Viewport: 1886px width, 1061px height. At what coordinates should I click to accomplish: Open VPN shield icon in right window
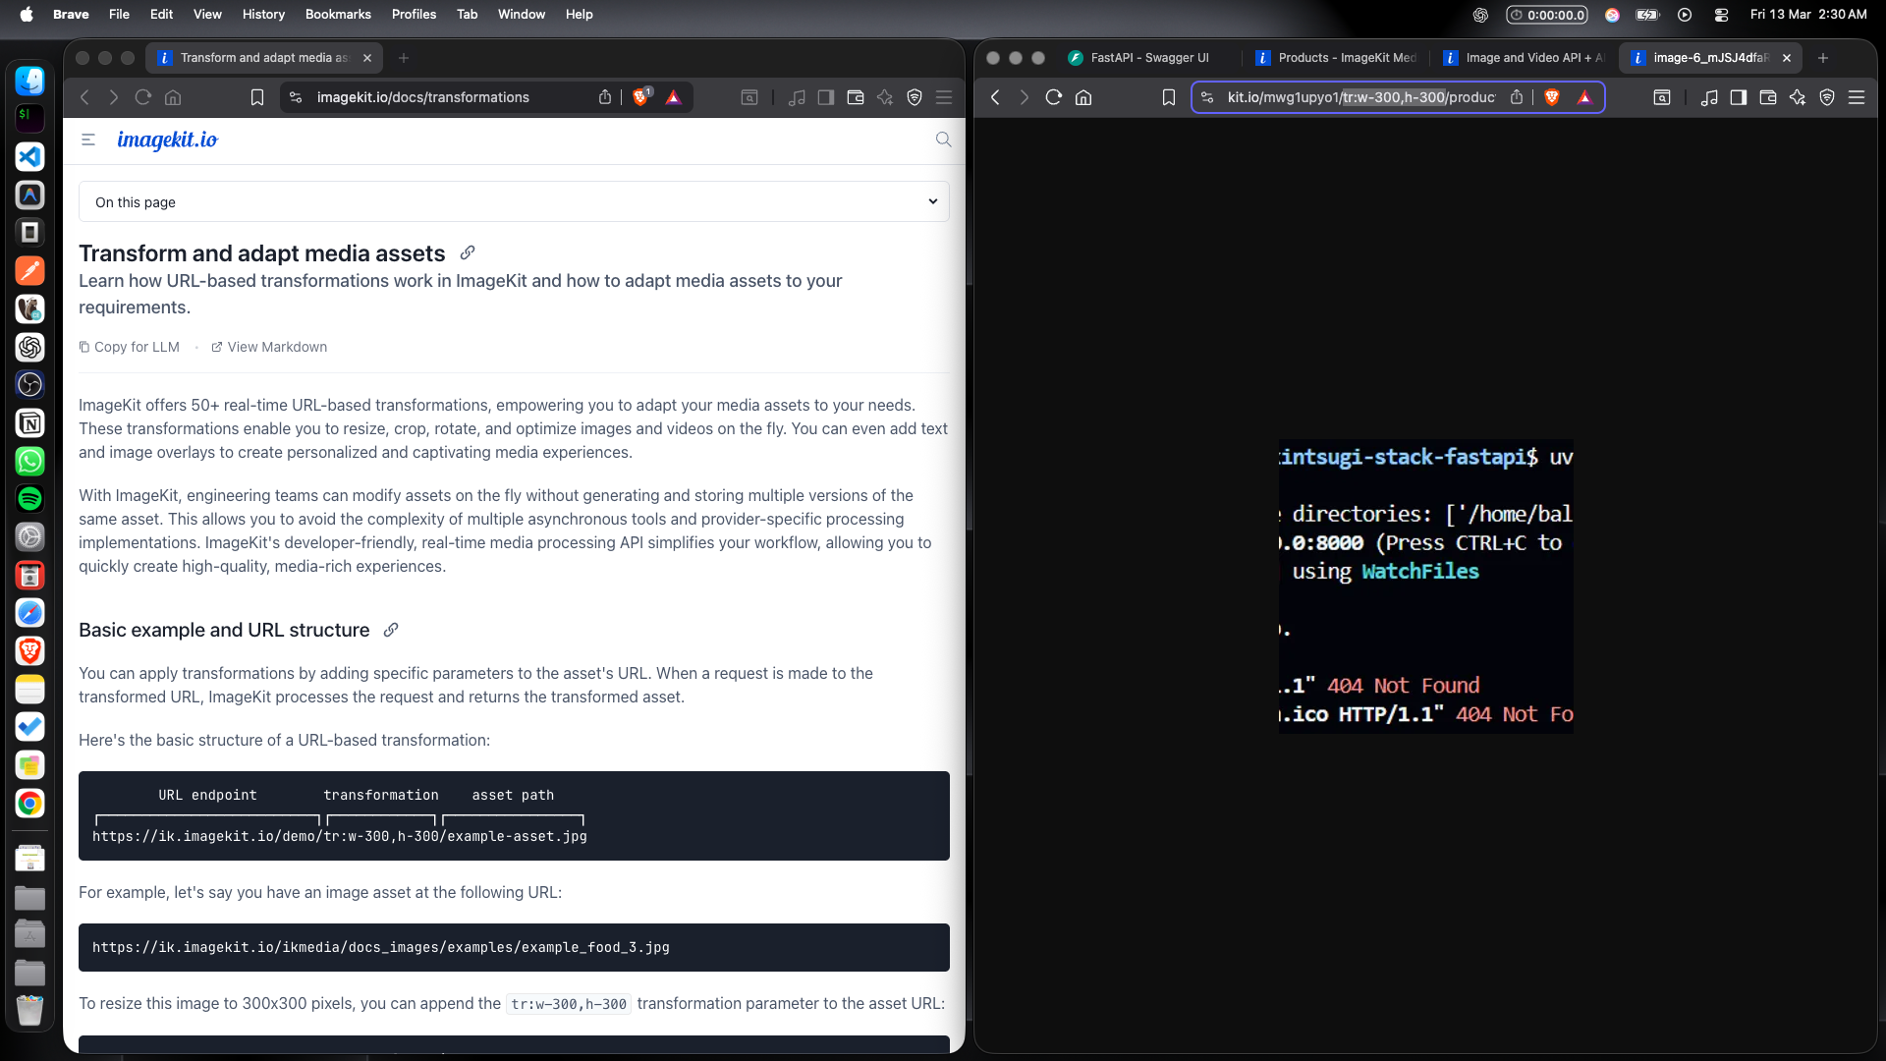pyautogui.click(x=1827, y=97)
